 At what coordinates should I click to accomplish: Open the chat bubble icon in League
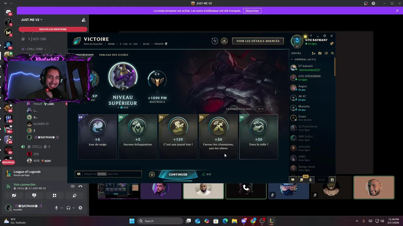click(293, 180)
